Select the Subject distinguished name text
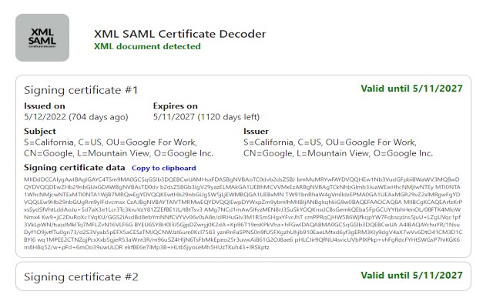 pos(119,148)
